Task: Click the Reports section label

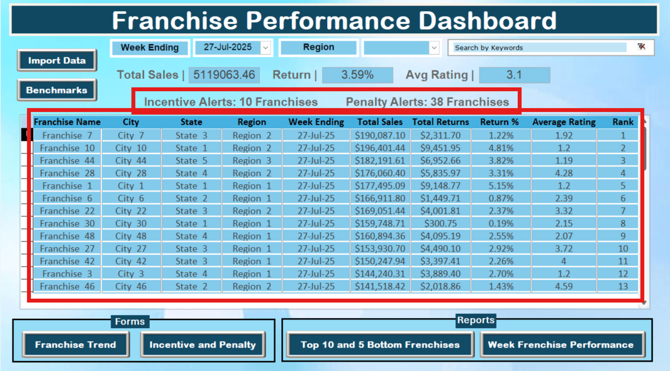Action: tap(476, 321)
